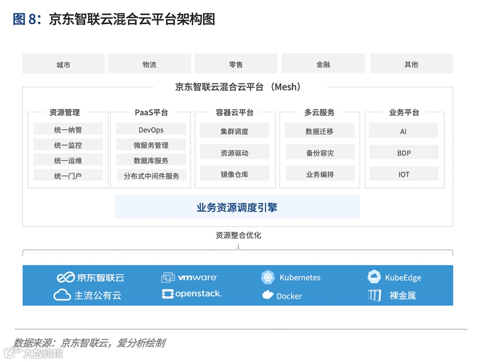Click the 资源整合优化 label

coord(238,235)
